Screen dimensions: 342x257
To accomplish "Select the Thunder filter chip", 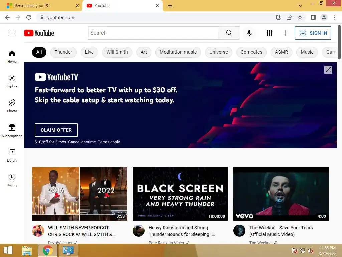I will click(x=63, y=52).
